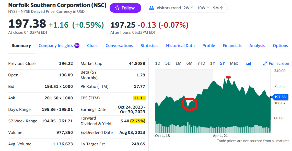Open the Statistics tab
Viewport: 292px width, 151px height.
[149, 45]
